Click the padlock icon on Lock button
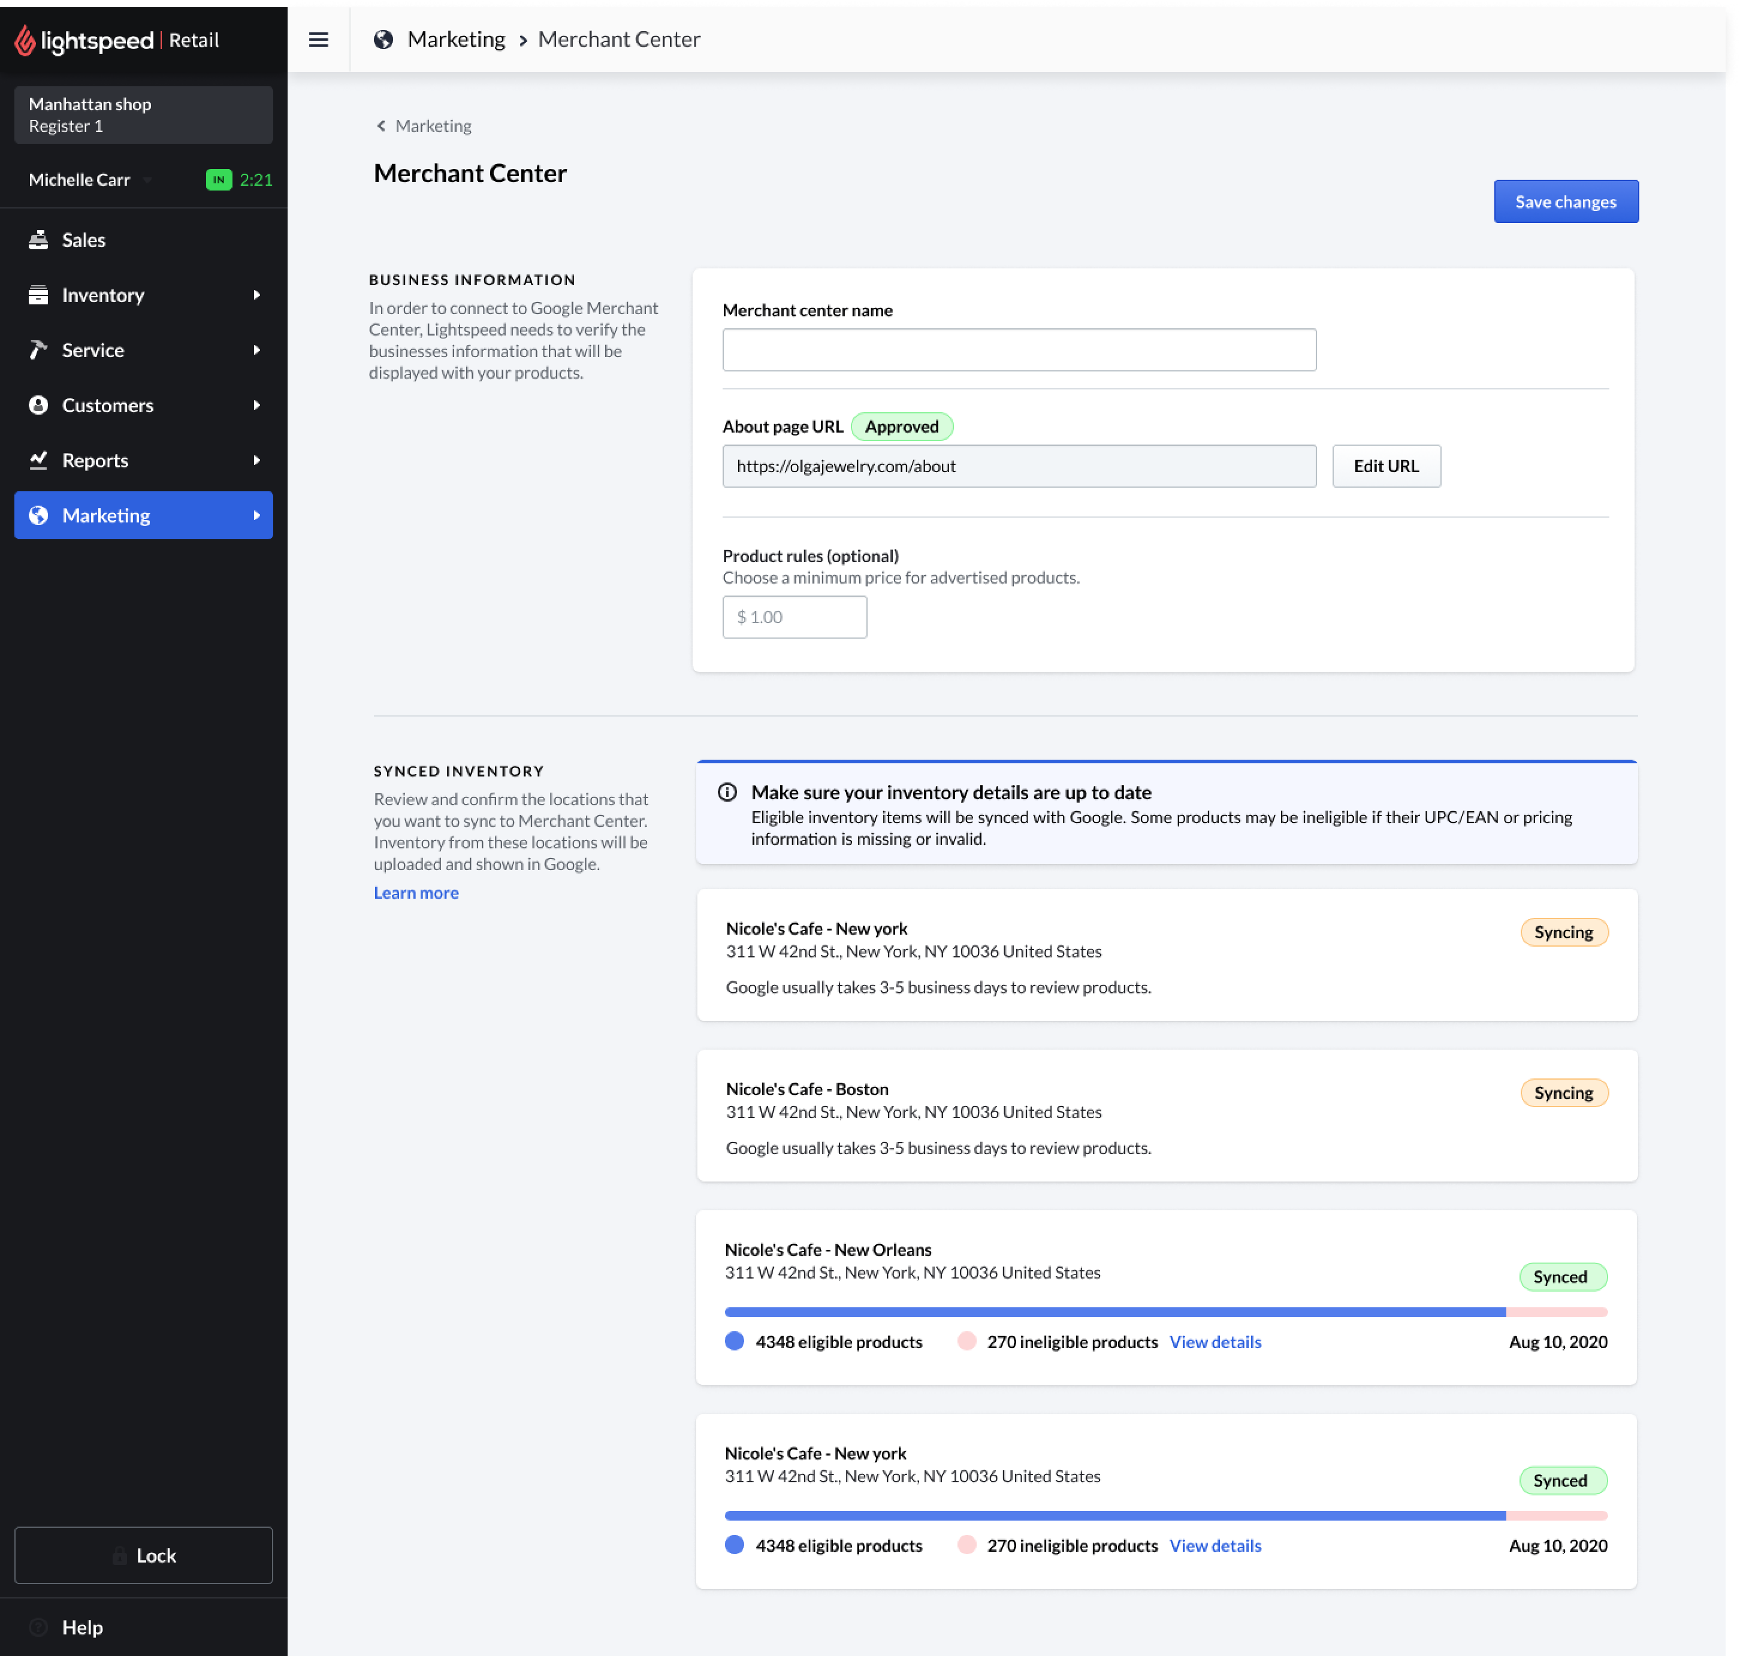The height and width of the screenshot is (1656, 1740). tap(120, 1557)
